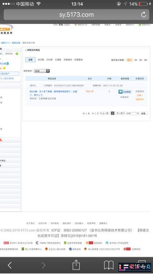The width and height of the screenshot is (153, 274).
Task: Tap the Safari reload icon
Action: pos(144,15)
